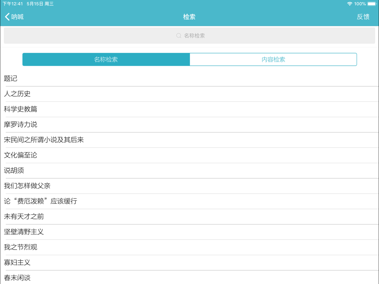Click the search magnifier icon
The height and width of the screenshot is (284, 379).
tap(179, 36)
